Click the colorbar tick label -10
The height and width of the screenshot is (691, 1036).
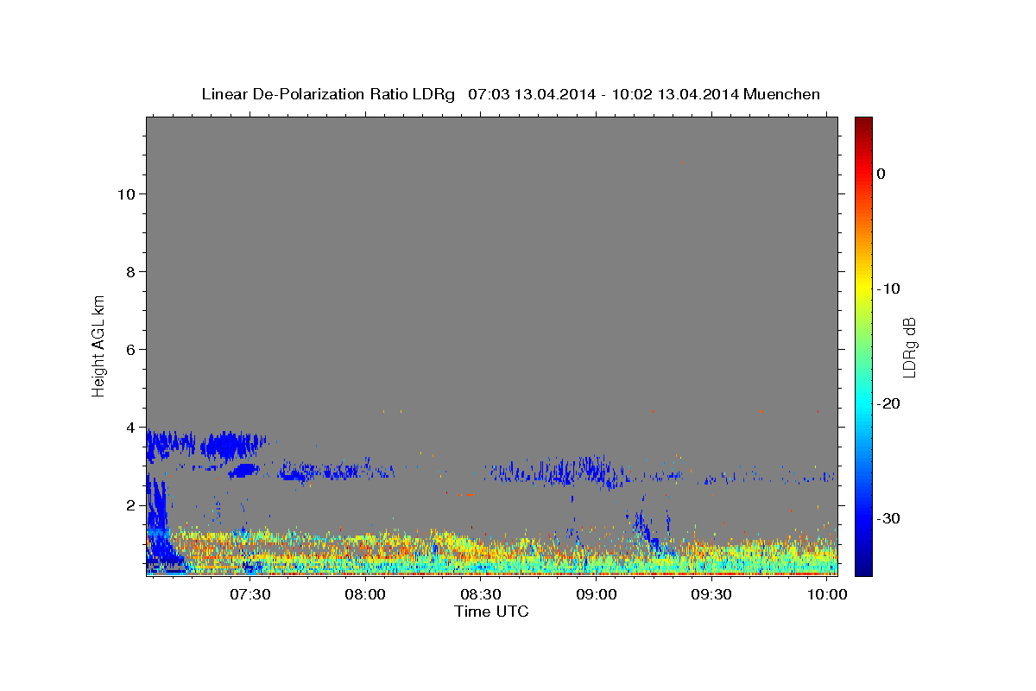tap(888, 288)
